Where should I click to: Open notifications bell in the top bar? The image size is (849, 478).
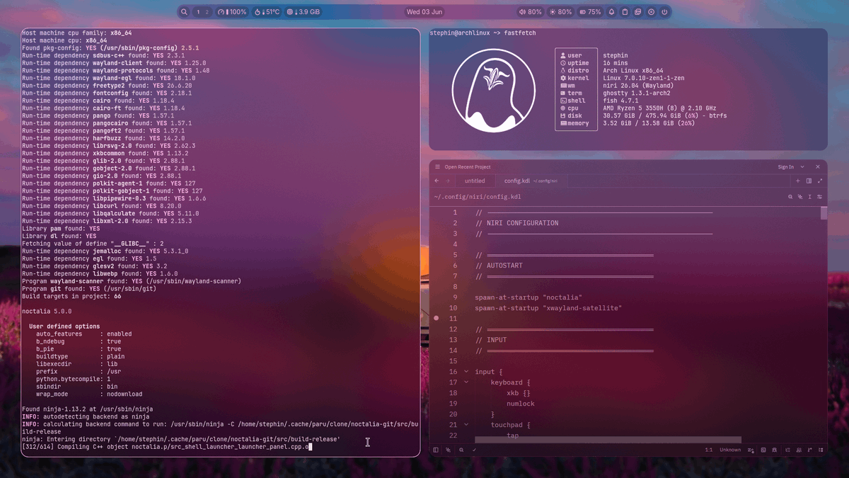pyautogui.click(x=612, y=12)
